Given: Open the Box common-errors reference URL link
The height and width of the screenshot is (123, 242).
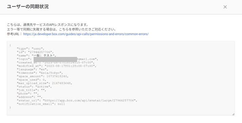Looking at the screenshot, I should pos(86,34).
